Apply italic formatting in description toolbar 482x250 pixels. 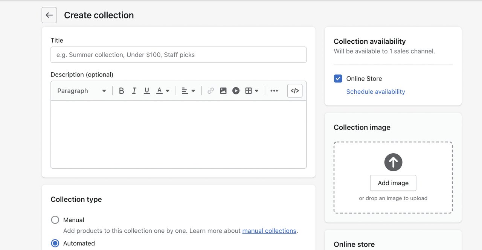coord(134,91)
